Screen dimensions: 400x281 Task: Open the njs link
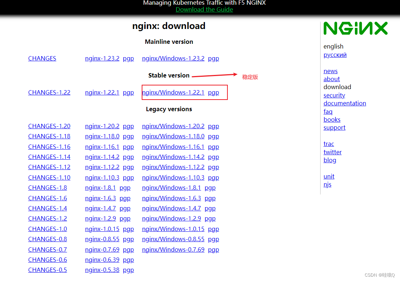point(327,185)
